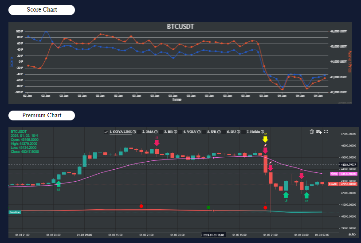Enable the DU indicator checkbox
361x243 pixels.
pyautogui.click(x=223, y=131)
